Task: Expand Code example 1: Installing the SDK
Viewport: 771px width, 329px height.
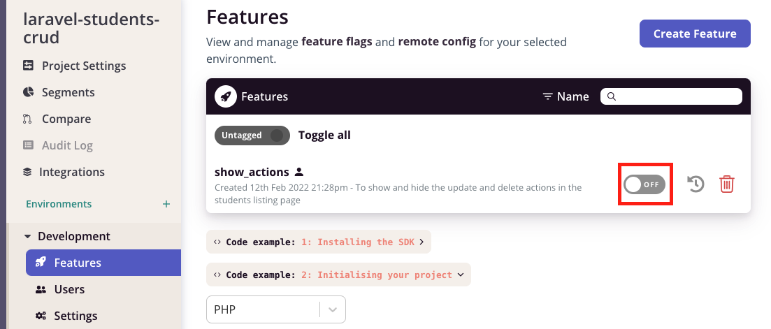Action: point(319,242)
